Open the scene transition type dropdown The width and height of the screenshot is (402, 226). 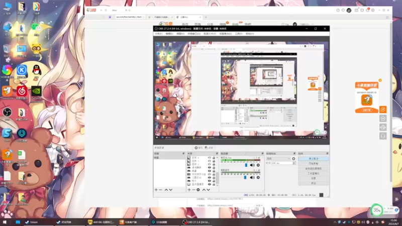point(278,159)
